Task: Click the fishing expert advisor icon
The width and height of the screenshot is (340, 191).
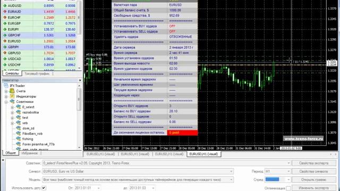Action: tap(19, 139)
